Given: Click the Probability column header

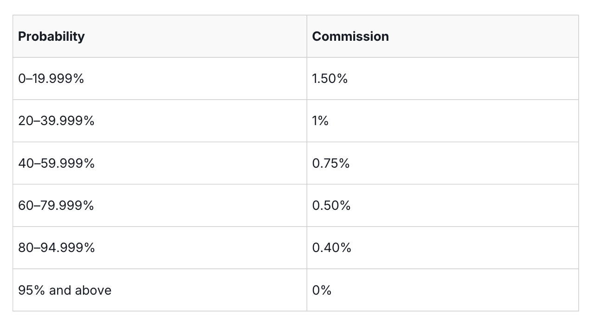Looking at the screenshot, I should [x=51, y=37].
